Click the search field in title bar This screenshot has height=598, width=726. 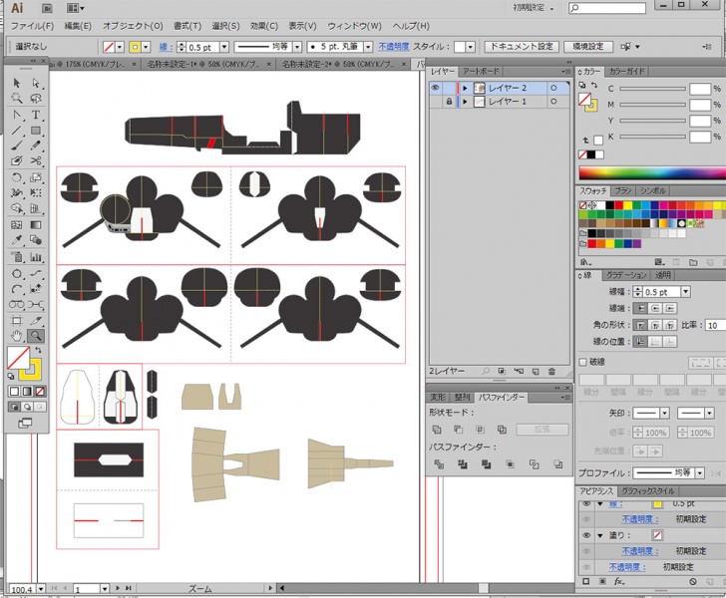[607, 8]
